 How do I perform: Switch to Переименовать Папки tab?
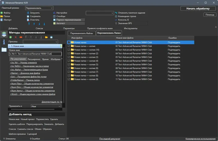click(109, 33)
